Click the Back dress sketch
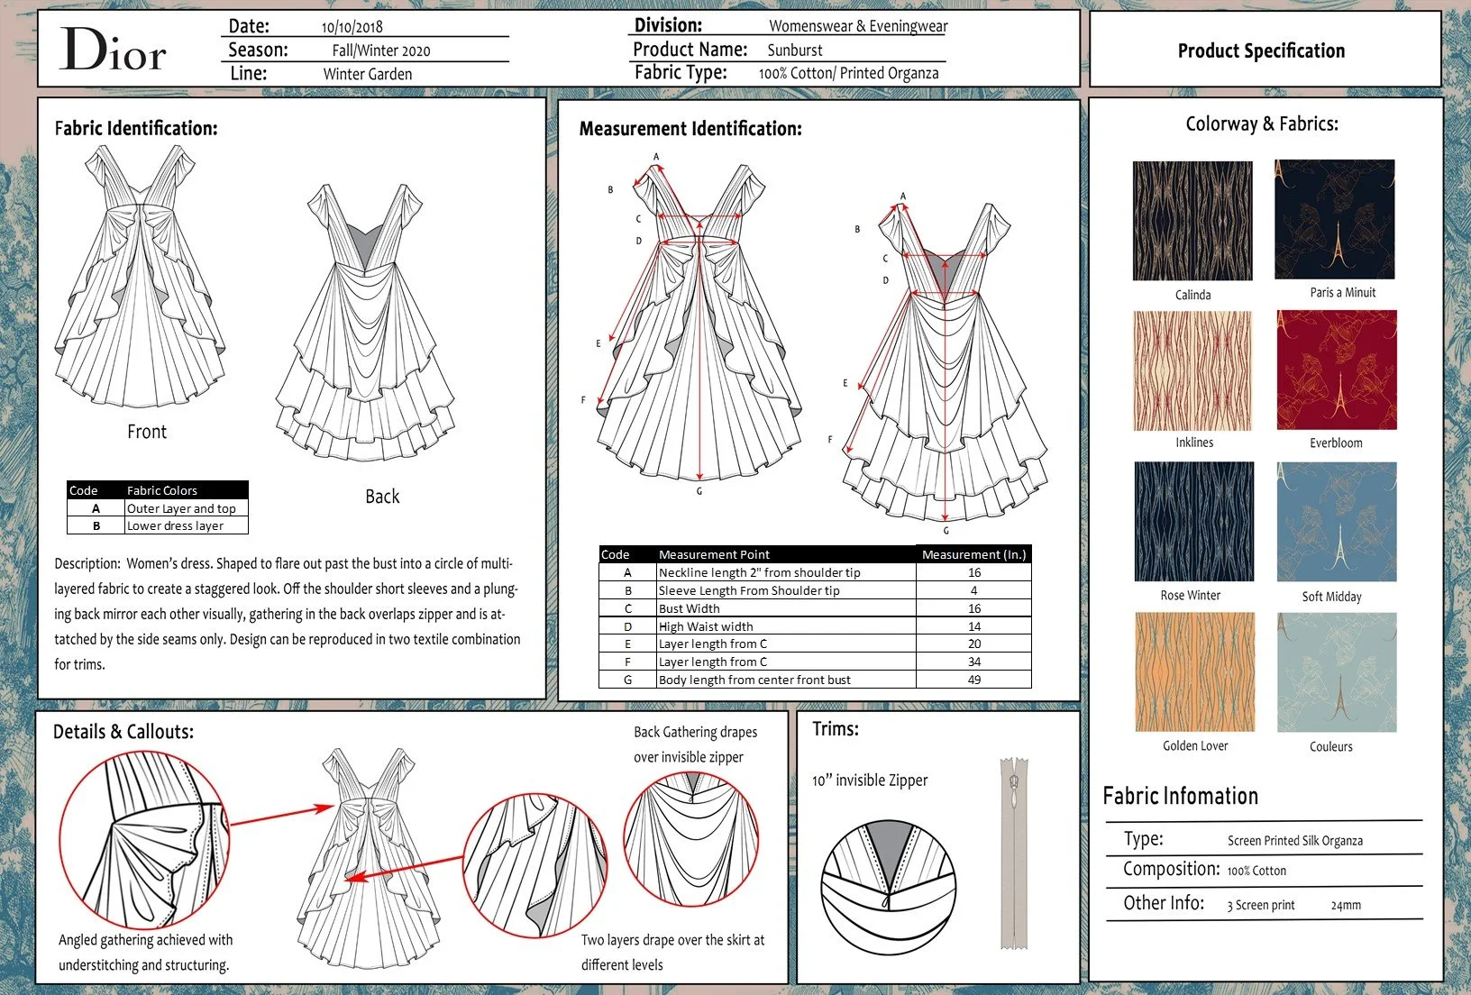The image size is (1471, 995). click(365, 323)
